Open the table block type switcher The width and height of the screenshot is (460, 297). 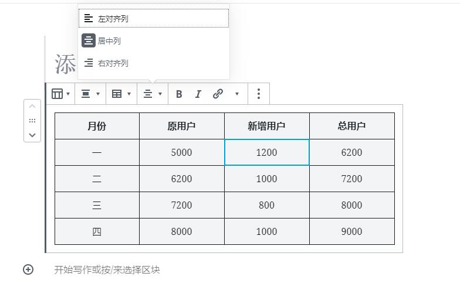pos(60,94)
